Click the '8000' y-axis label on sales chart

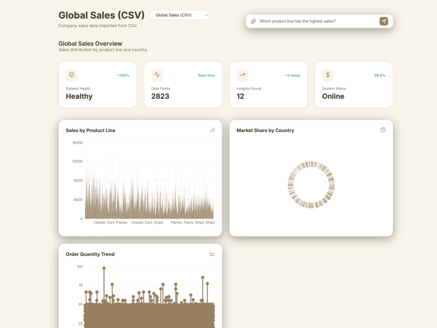tap(78, 181)
